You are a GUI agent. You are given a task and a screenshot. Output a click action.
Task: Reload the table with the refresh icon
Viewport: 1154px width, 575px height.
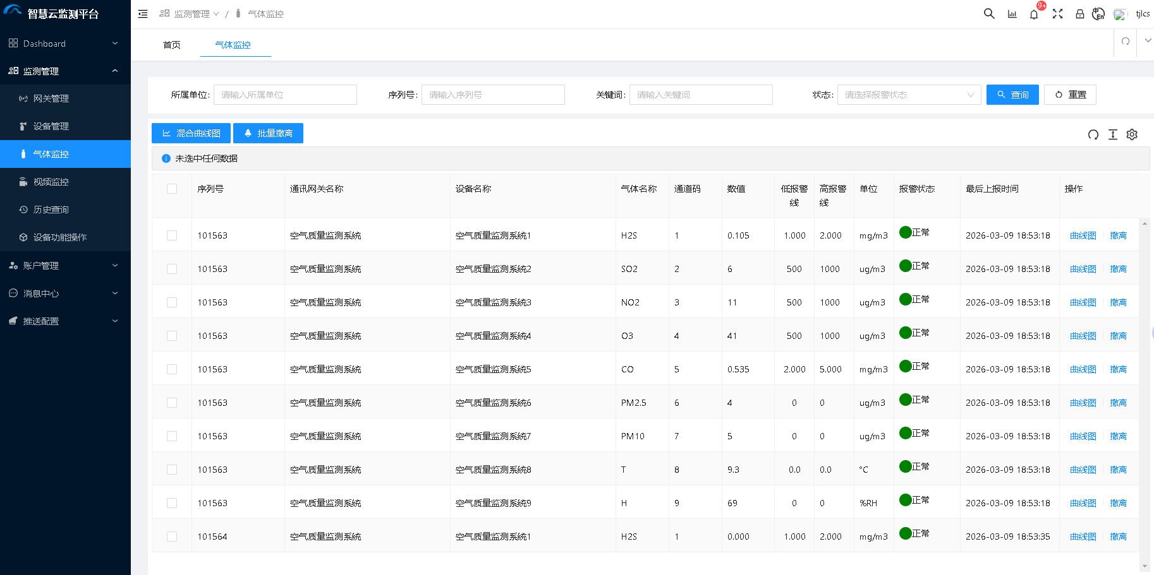pos(1093,134)
